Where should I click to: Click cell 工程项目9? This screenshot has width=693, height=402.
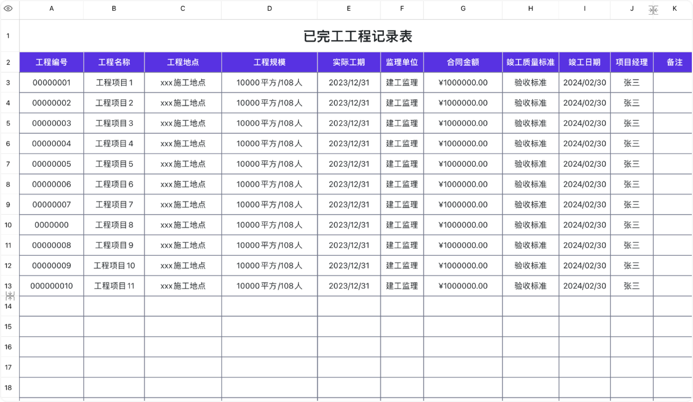tap(114, 245)
